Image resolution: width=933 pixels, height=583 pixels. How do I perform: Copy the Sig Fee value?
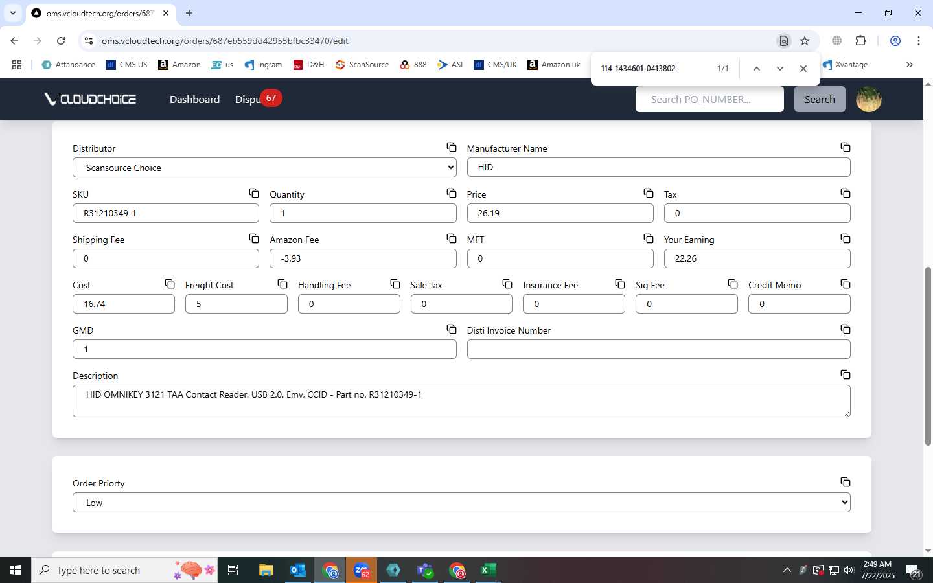733,284
